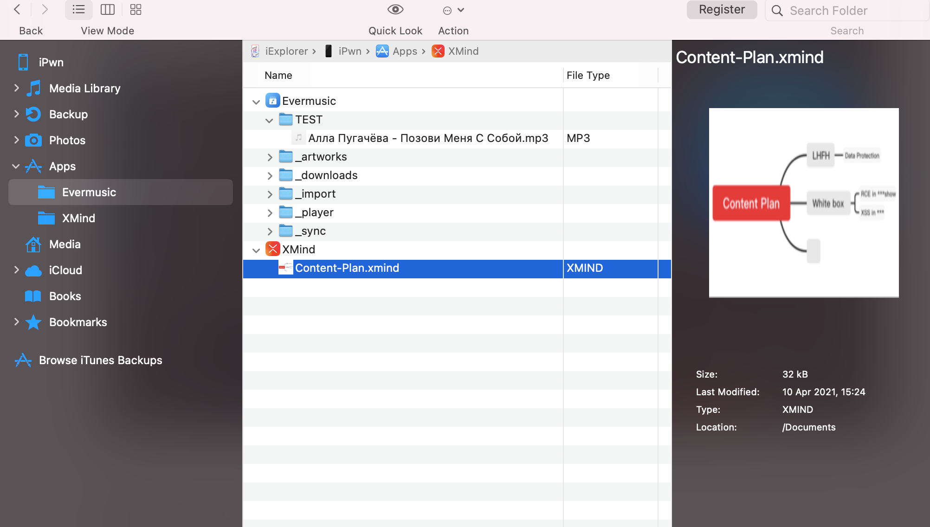
Task: Click the /Documents location value
Action: point(809,427)
